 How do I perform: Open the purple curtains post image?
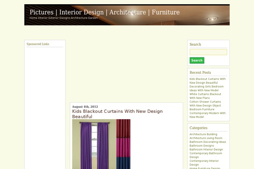coord(101,144)
